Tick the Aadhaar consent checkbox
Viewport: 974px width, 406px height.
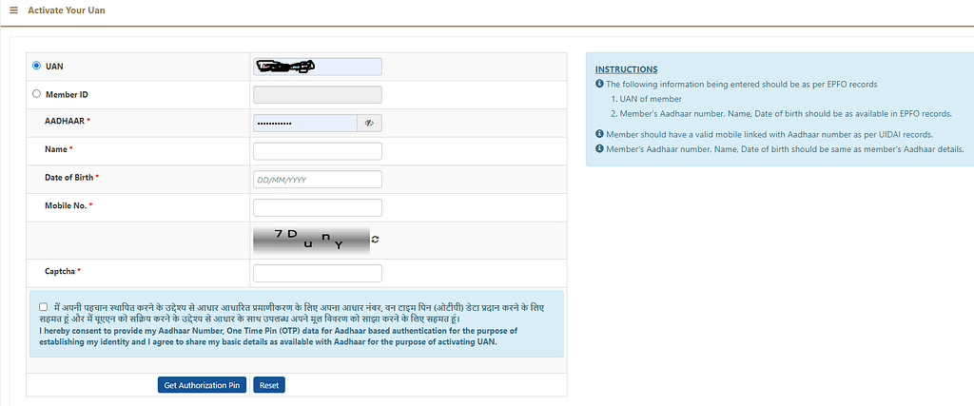click(44, 307)
